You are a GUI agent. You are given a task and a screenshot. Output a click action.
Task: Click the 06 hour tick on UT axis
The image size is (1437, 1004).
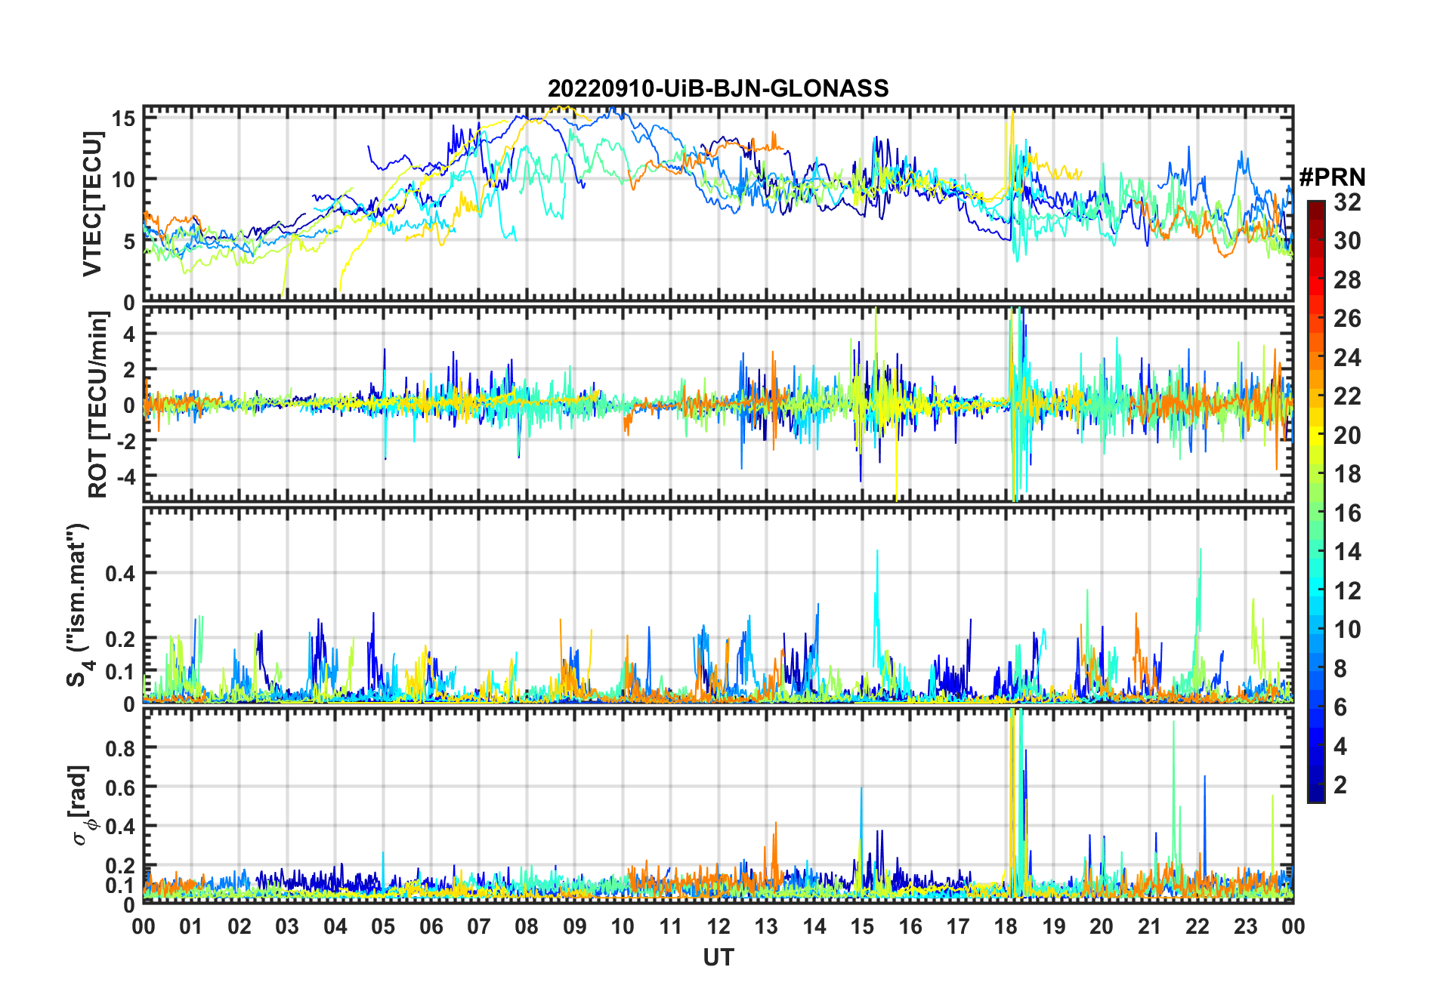click(431, 926)
